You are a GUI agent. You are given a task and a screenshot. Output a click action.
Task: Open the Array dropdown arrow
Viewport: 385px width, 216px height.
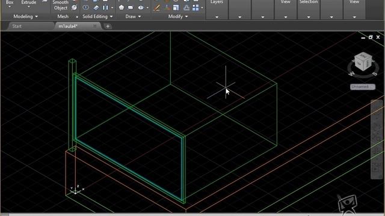click(x=202, y=8)
